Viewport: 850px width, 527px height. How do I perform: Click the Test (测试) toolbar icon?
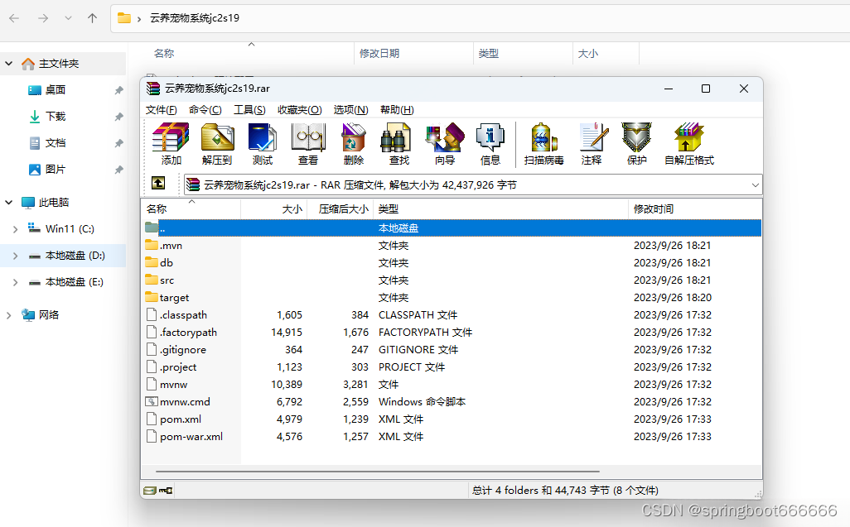(263, 137)
